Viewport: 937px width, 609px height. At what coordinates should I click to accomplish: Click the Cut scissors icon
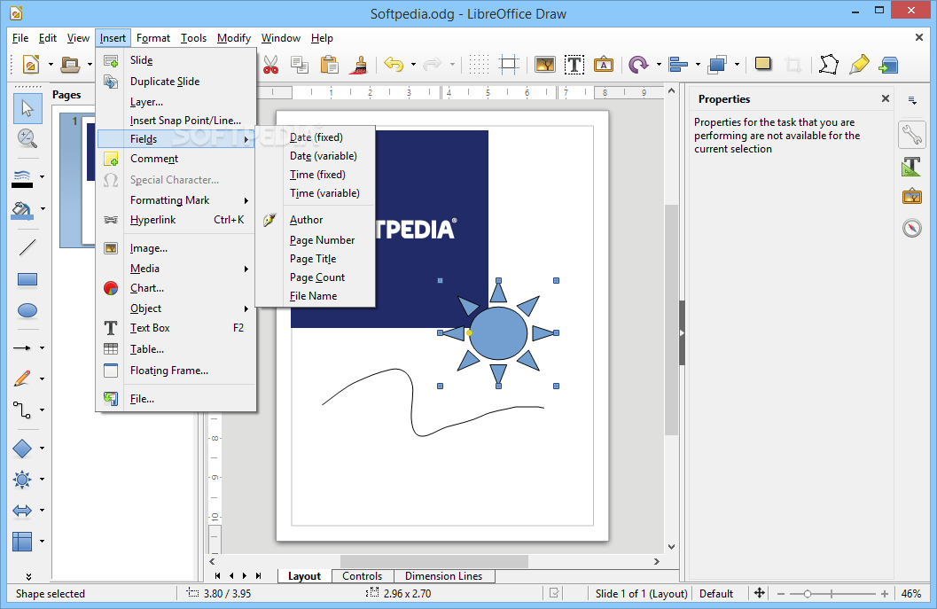pyautogui.click(x=270, y=65)
